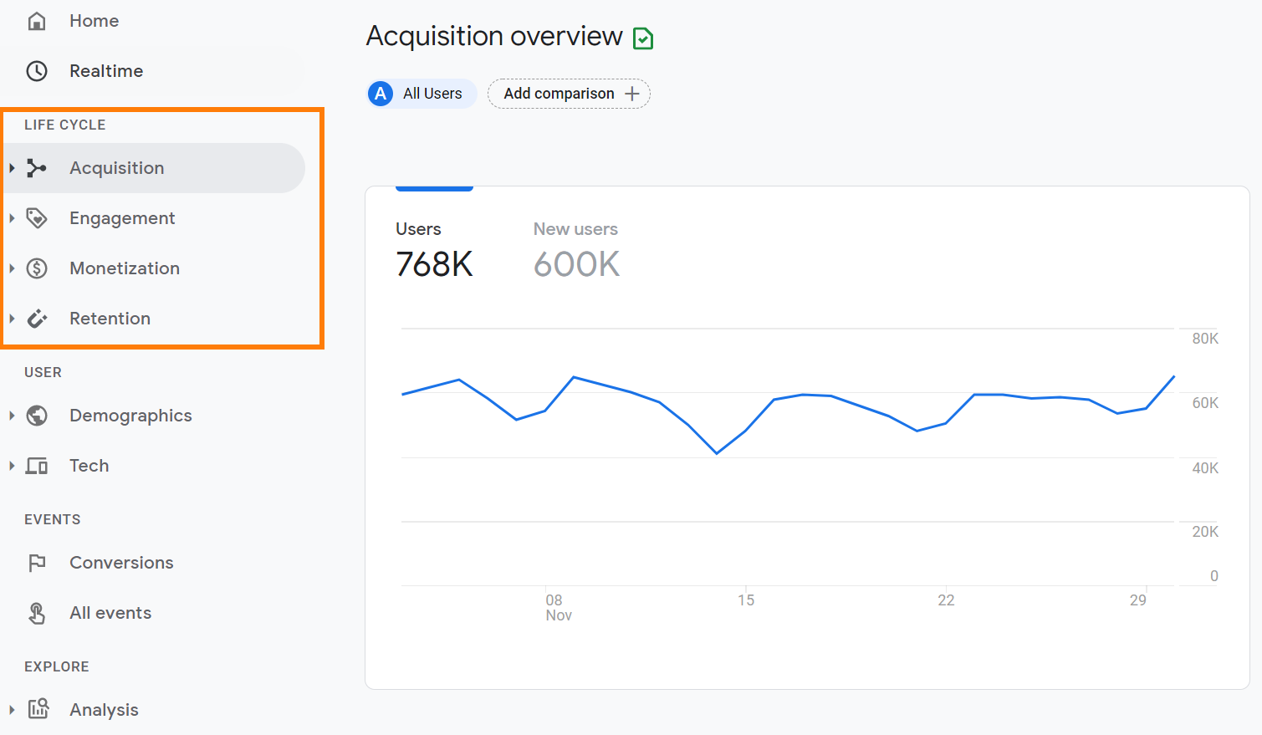Click the All Users segment chip
Screen dimensions: 1262x735
[422, 94]
